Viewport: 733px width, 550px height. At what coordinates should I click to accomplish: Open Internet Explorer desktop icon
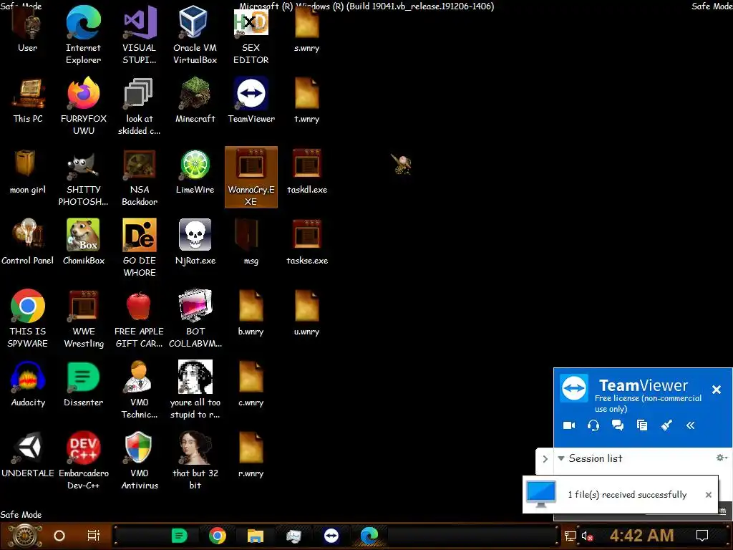pyautogui.click(x=83, y=36)
